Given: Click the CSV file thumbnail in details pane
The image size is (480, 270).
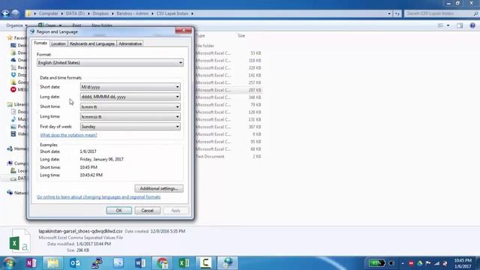Looking at the screenshot, I should [20, 241].
